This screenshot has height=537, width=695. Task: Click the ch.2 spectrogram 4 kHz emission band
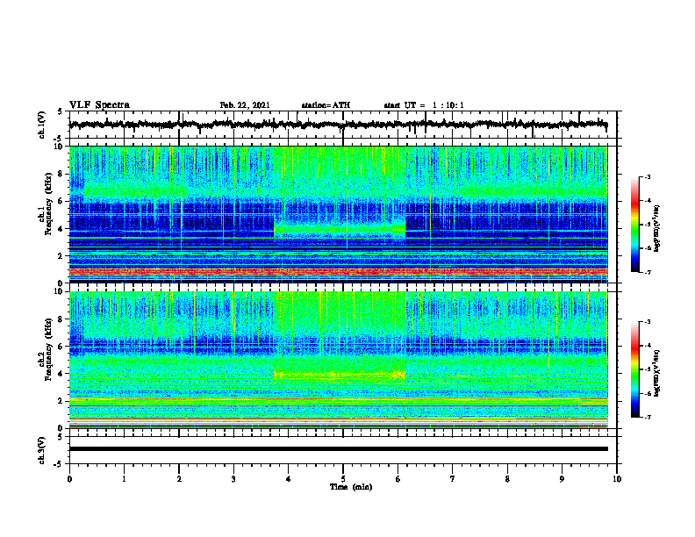pos(340,375)
